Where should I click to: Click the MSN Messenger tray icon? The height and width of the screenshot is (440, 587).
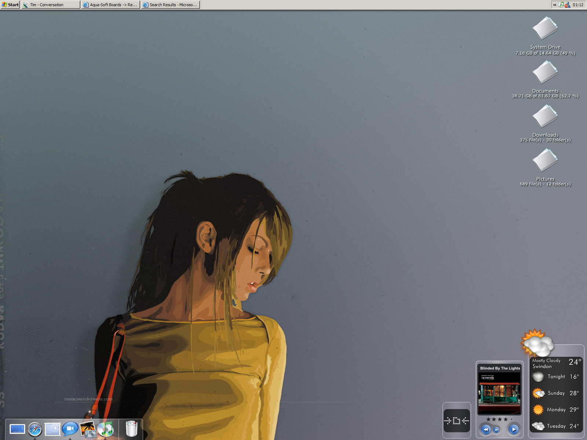click(x=568, y=5)
